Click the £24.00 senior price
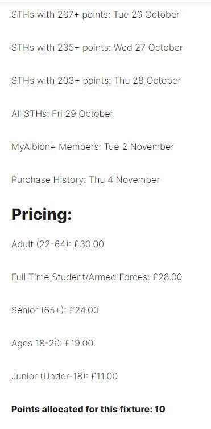 84,310
